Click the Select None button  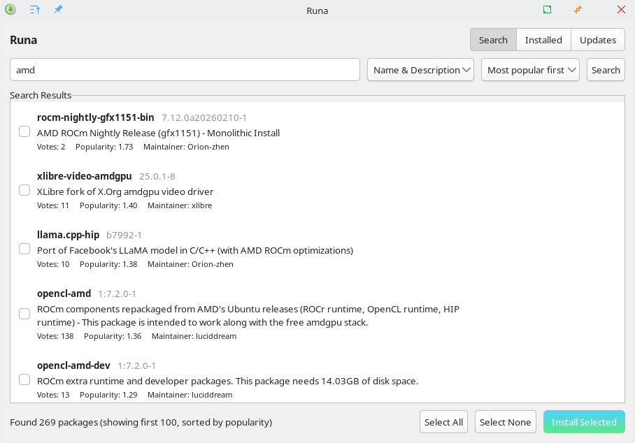tap(505, 422)
